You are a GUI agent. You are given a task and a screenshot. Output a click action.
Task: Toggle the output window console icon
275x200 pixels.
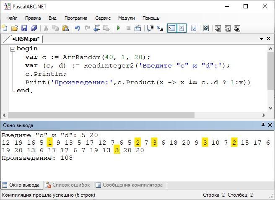tap(172, 28)
